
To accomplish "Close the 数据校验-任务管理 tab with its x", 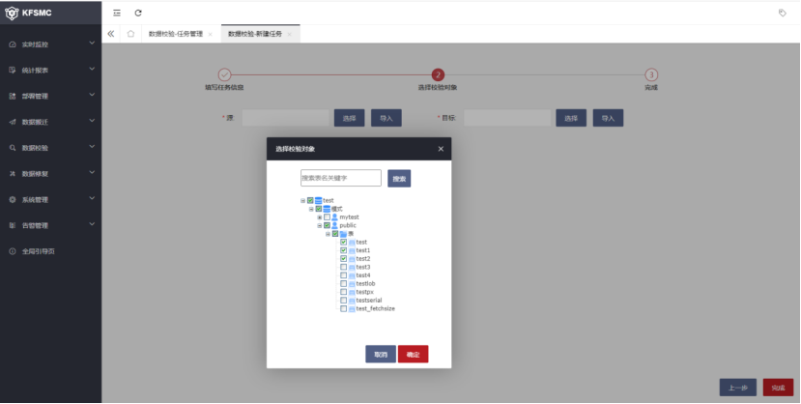I will pyautogui.click(x=210, y=34).
